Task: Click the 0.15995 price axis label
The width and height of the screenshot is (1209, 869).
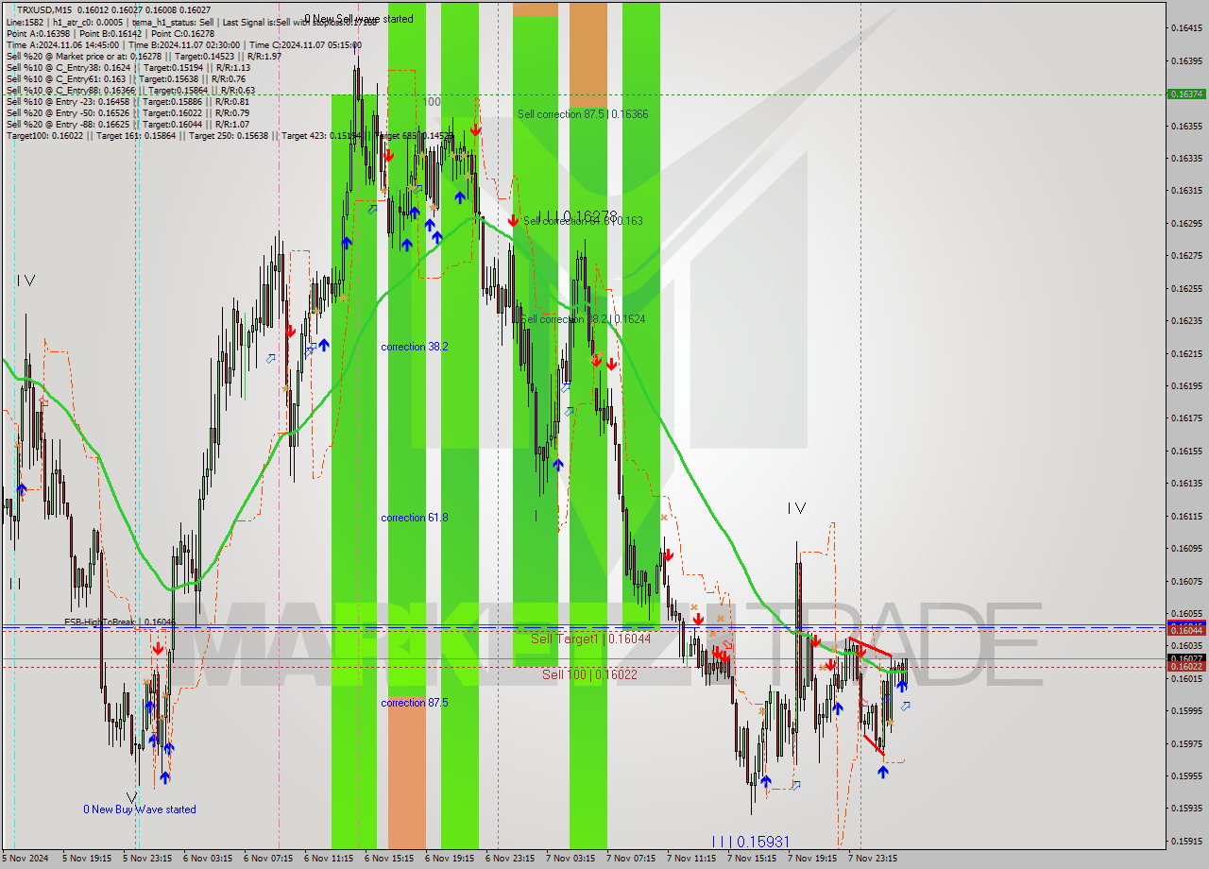Action: 1186,710
